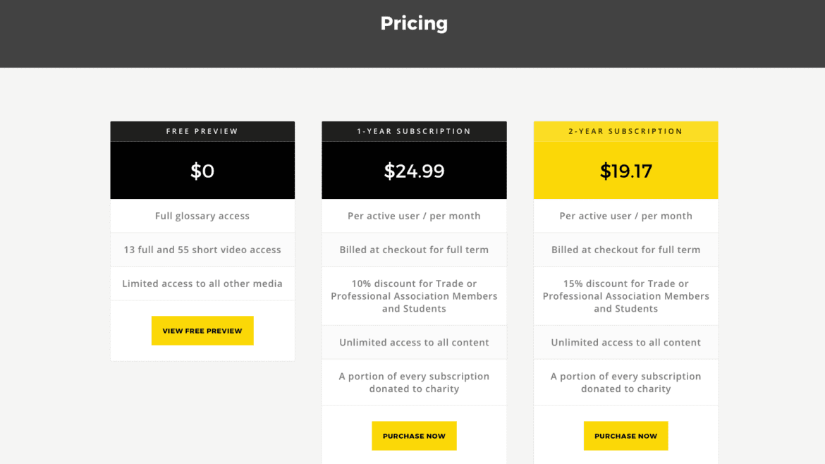Screen dimensions: 825x464
Task: Click the 15% discount for Trade row
Action: pyautogui.click(x=625, y=295)
